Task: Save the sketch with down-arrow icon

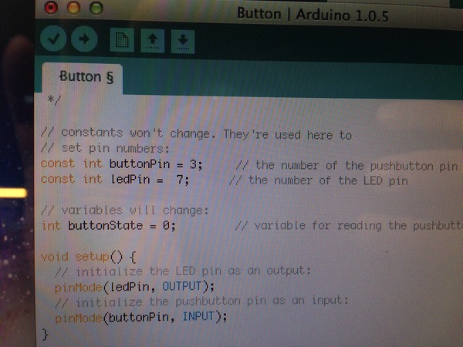Action: [183, 42]
